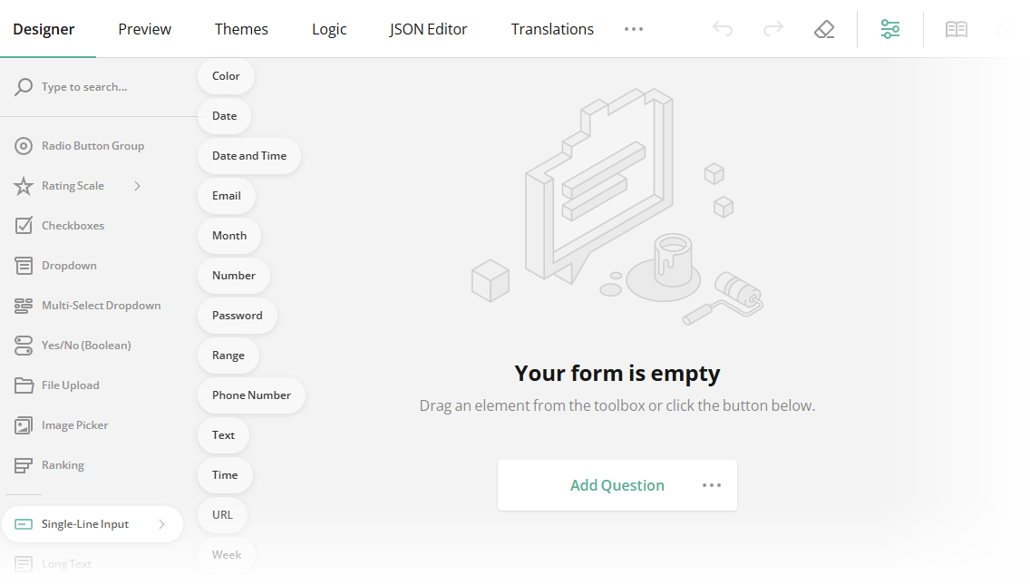Image resolution: width=1030 pixels, height=585 pixels.
Task: Open the JSON Editor tab
Action: [428, 29]
